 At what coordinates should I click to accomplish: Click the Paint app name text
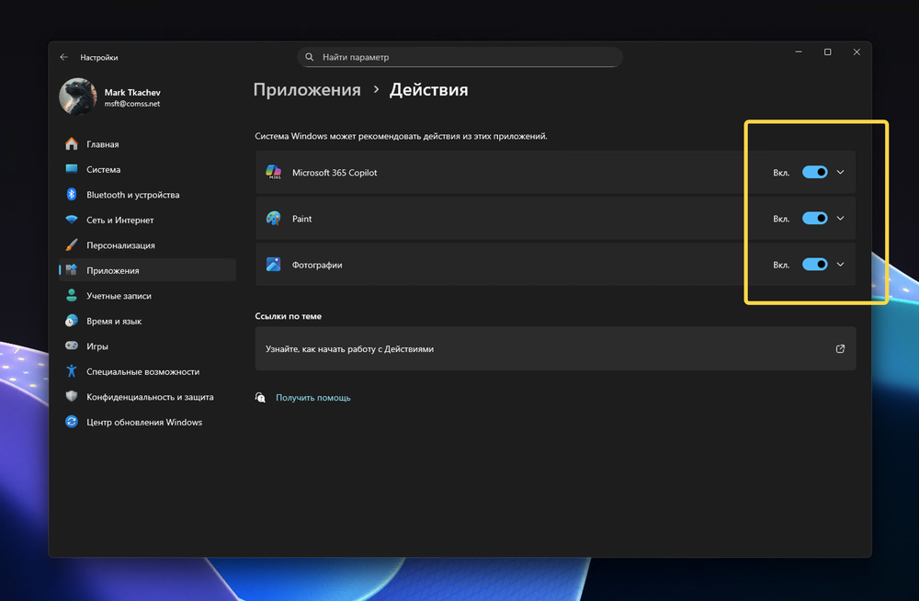click(301, 219)
